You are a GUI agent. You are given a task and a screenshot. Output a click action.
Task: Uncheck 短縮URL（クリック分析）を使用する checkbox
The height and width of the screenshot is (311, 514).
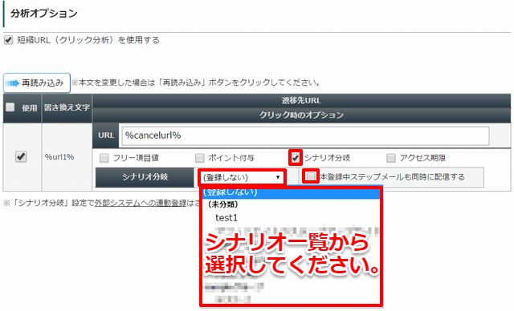[x=8, y=40]
